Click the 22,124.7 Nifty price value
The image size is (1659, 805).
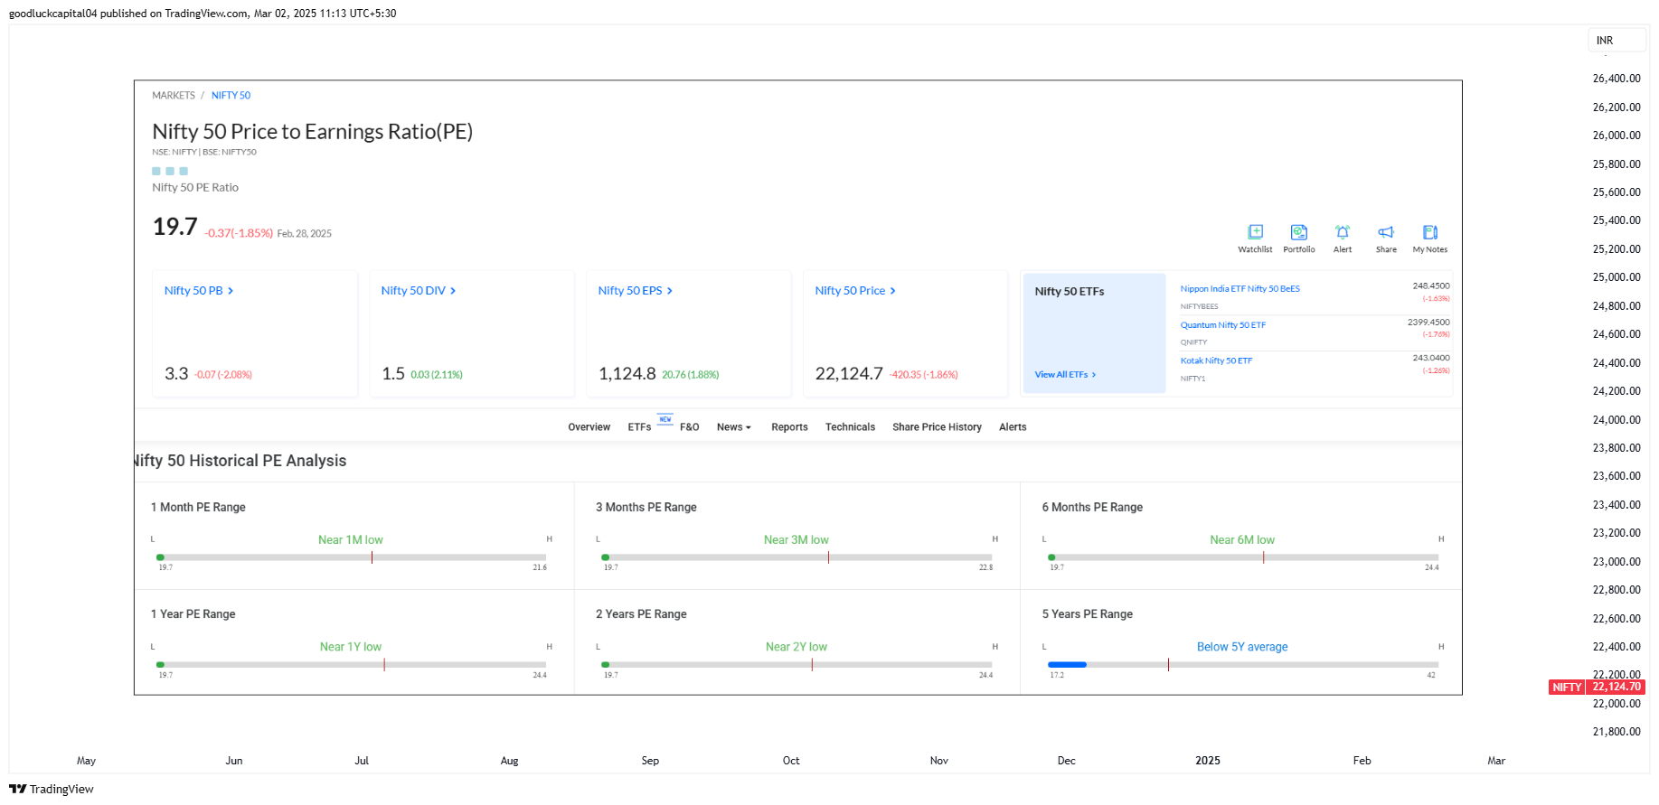point(849,374)
